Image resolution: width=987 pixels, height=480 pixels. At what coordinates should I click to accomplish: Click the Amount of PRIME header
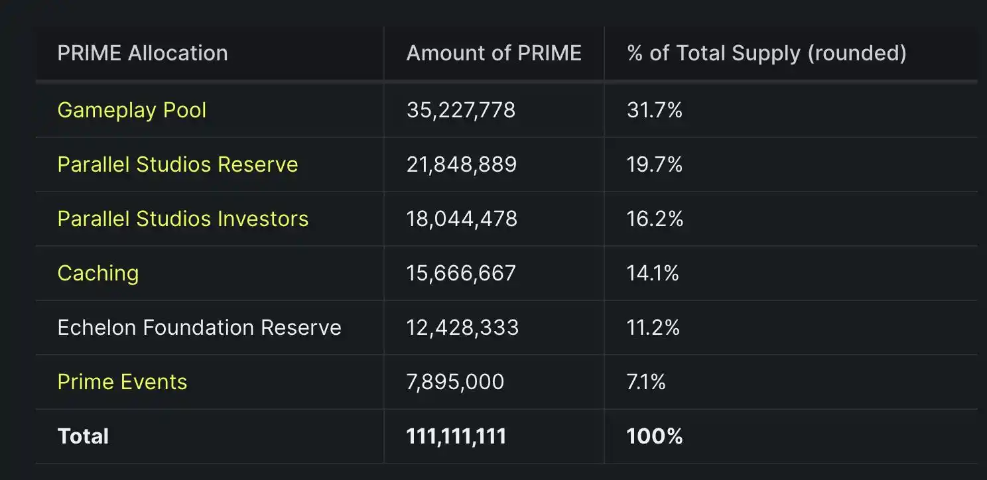(493, 53)
